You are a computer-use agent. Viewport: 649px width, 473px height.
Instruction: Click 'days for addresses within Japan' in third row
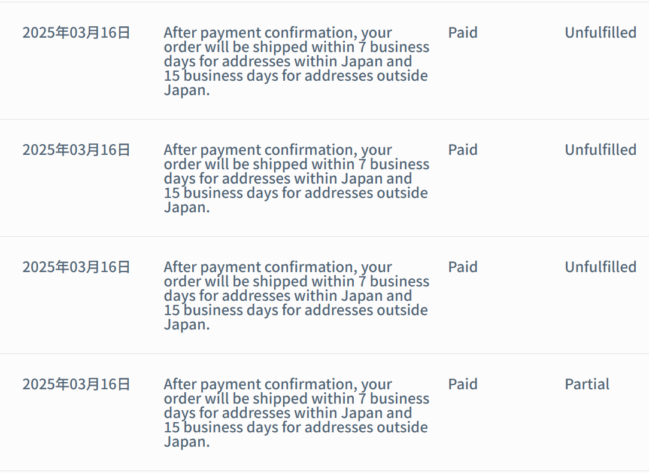coord(287,296)
